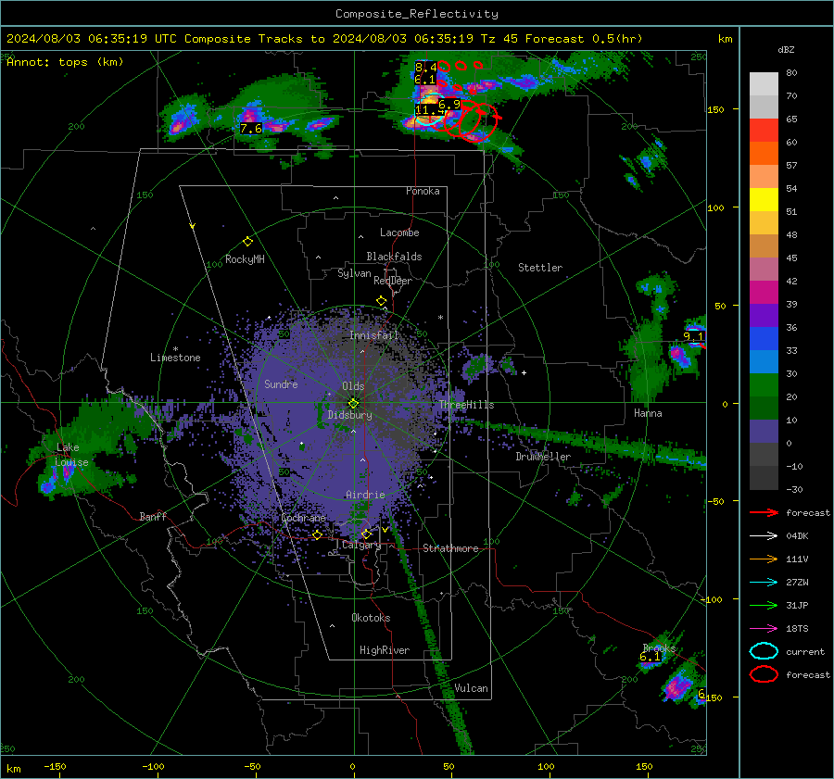Image resolution: width=834 pixels, height=779 pixels.
Task: Click the dBZ legend heading
Action: pyautogui.click(x=786, y=49)
